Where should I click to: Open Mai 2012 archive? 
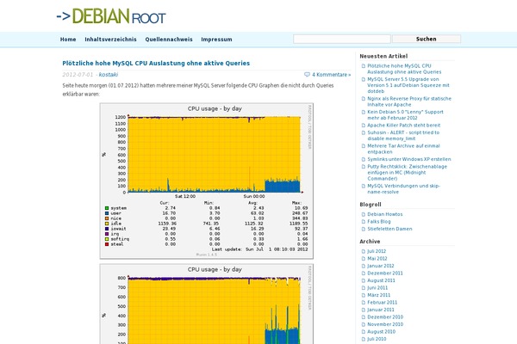click(377, 258)
